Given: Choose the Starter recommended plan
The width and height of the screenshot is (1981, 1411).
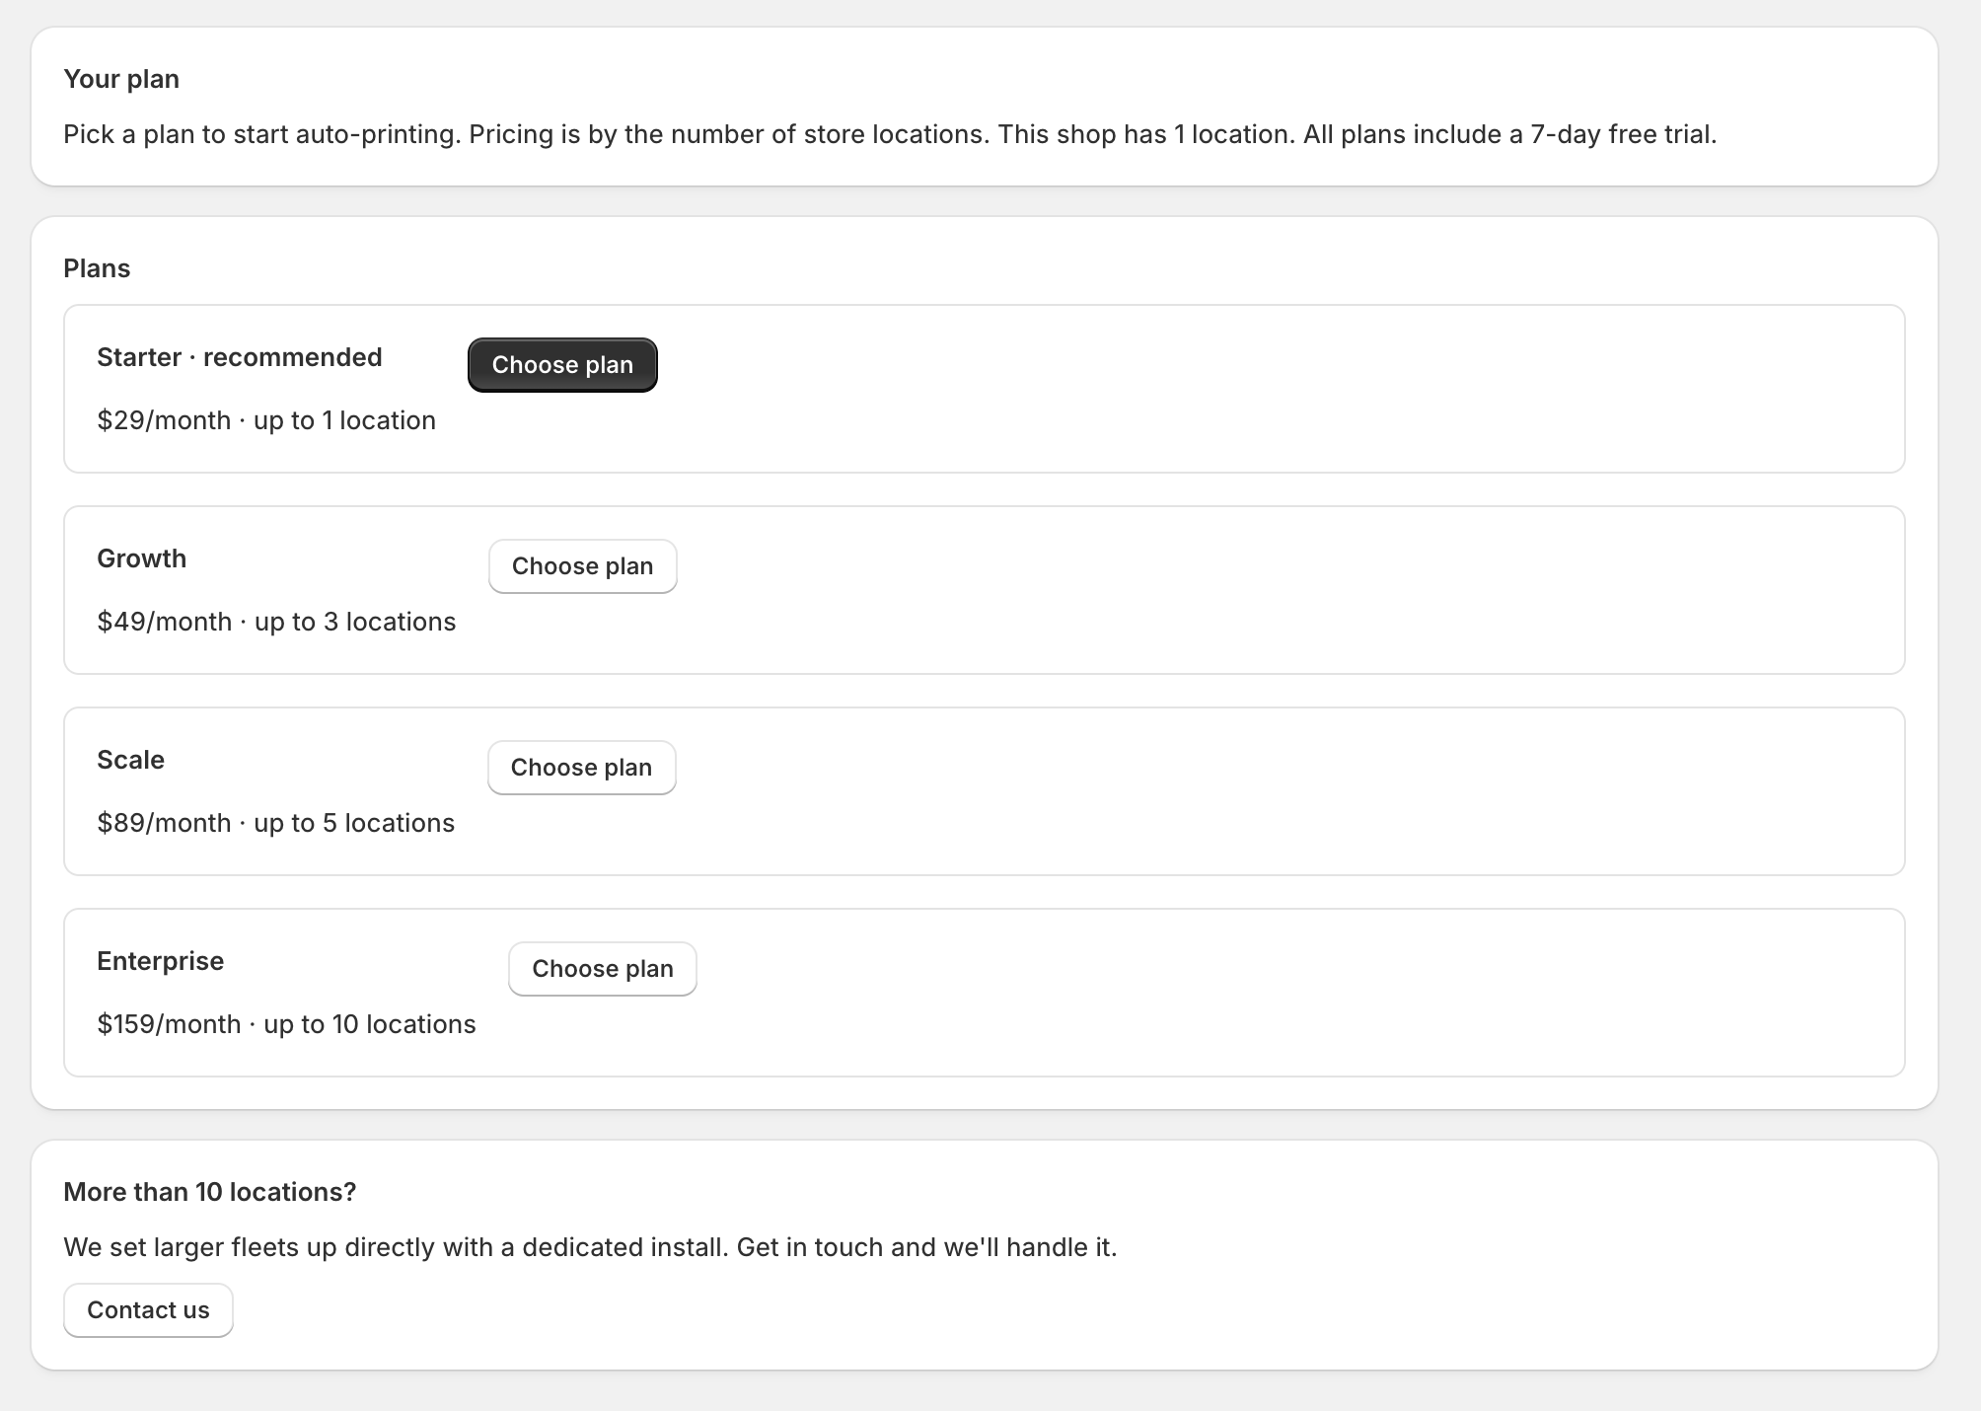Looking at the screenshot, I should [x=562, y=365].
